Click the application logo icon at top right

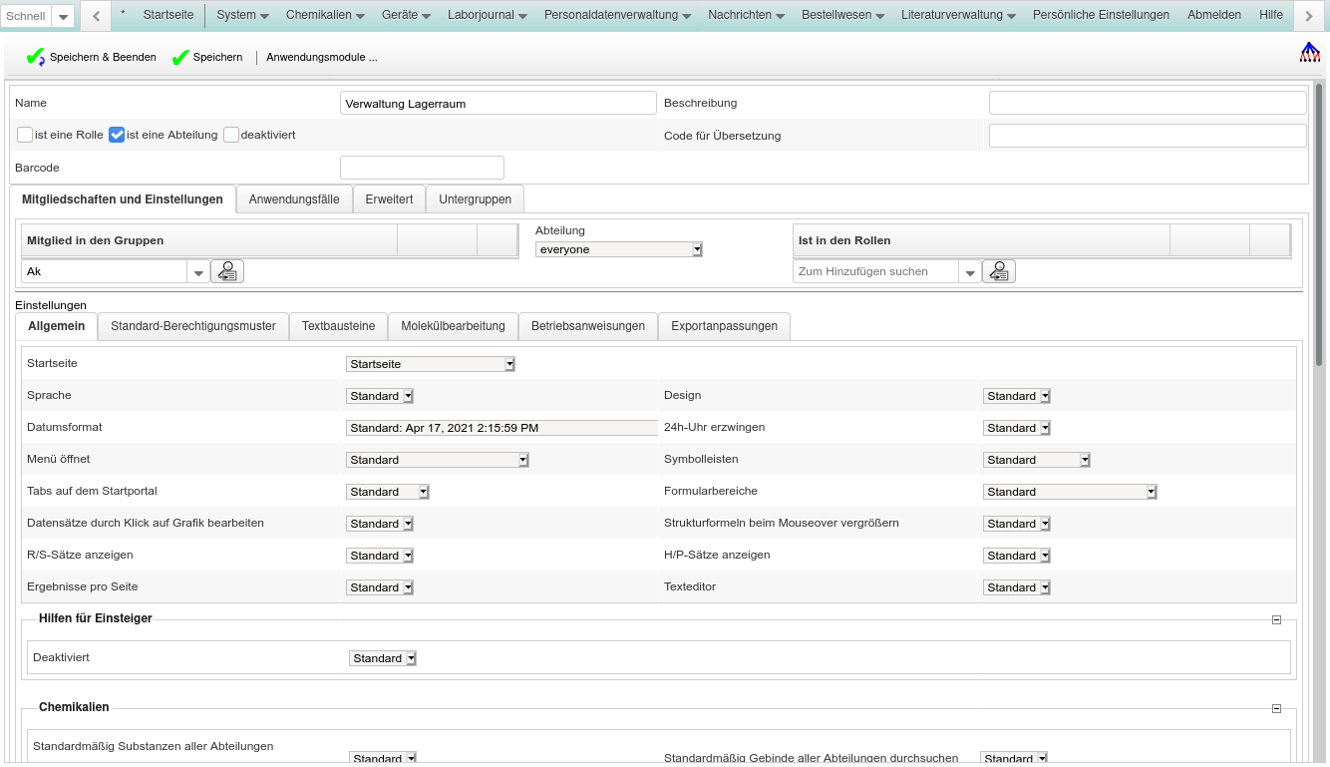(x=1309, y=53)
